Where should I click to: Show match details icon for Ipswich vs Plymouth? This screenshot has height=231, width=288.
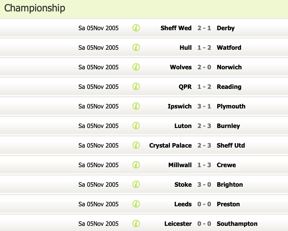(x=136, y=106)
